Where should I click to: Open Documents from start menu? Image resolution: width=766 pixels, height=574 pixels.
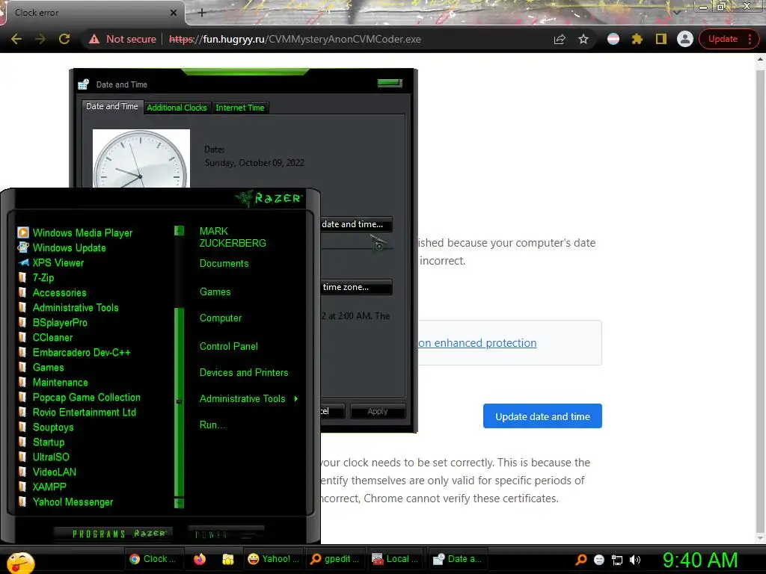click(224, 264)
